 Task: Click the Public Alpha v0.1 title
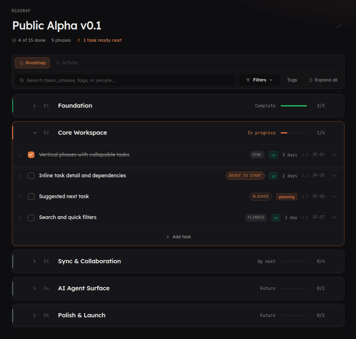[57, 25]
